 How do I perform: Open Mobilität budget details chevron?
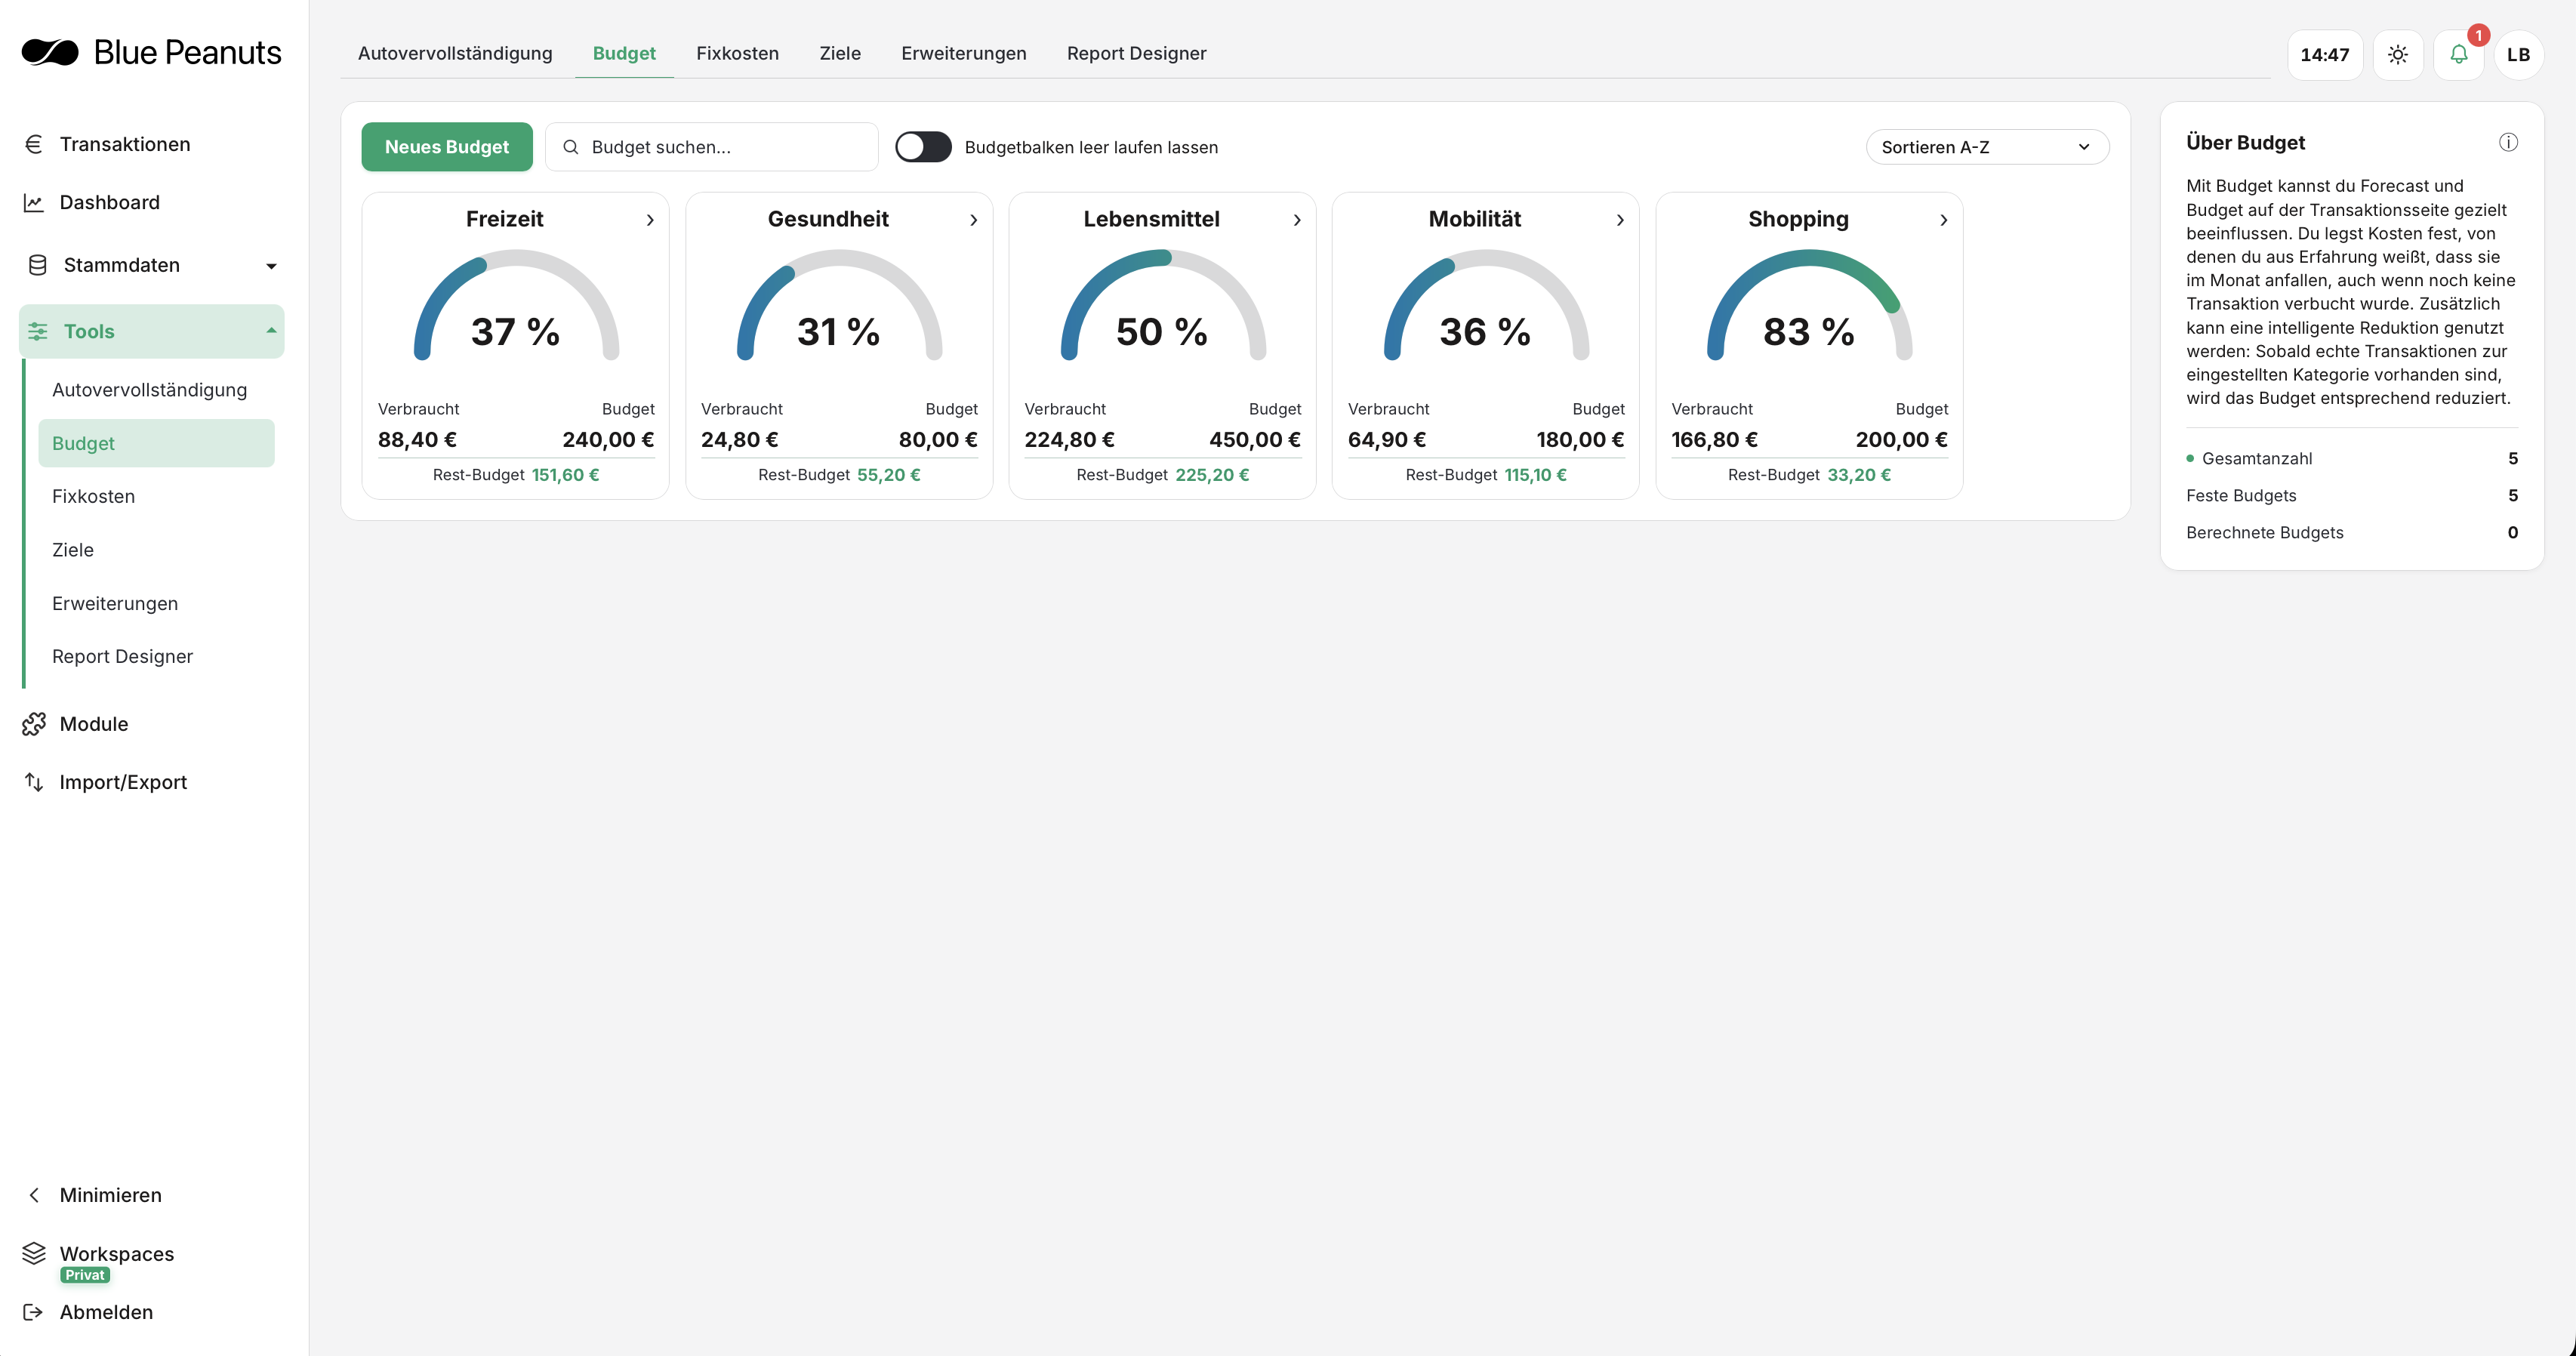[x=1620, y=220]
